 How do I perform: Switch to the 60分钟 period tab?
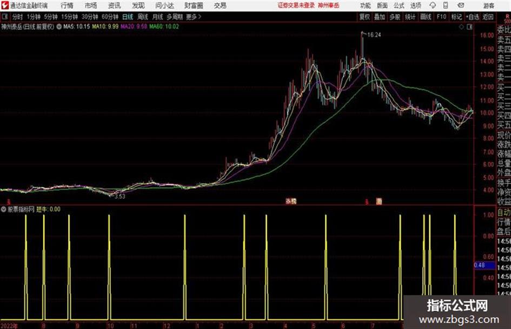point(110,17)
